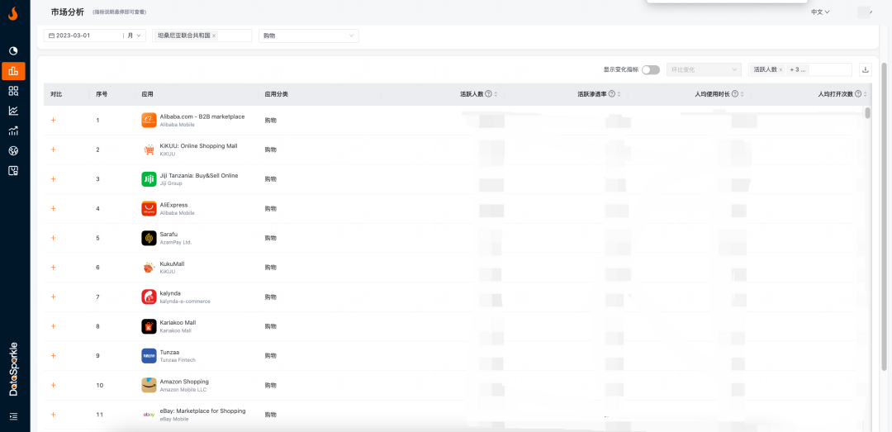Add Amazon Shopping row to comparison
Screen dimensions: 892x432
[x=54, y=385]
